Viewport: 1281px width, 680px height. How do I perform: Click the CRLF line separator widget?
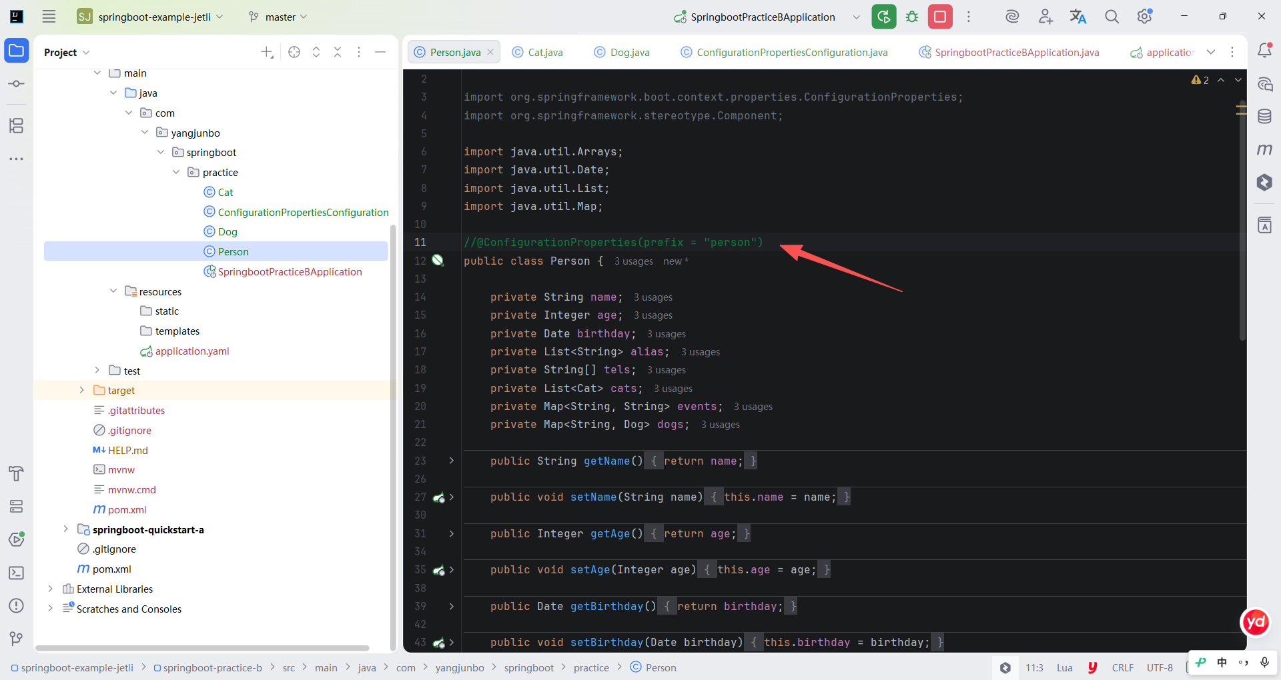[x=1122, y=667]
